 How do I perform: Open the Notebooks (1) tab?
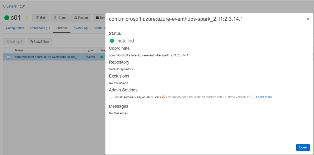click(x=40, y=28)
